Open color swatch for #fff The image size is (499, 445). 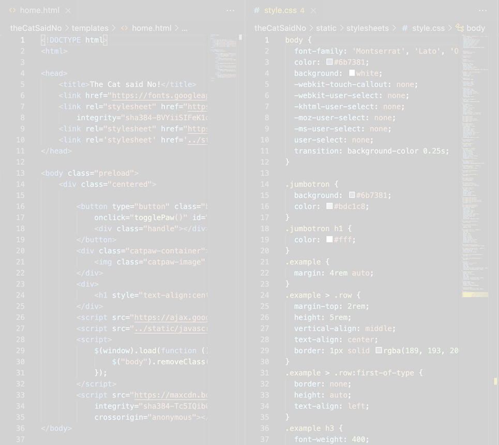point(329,239)
